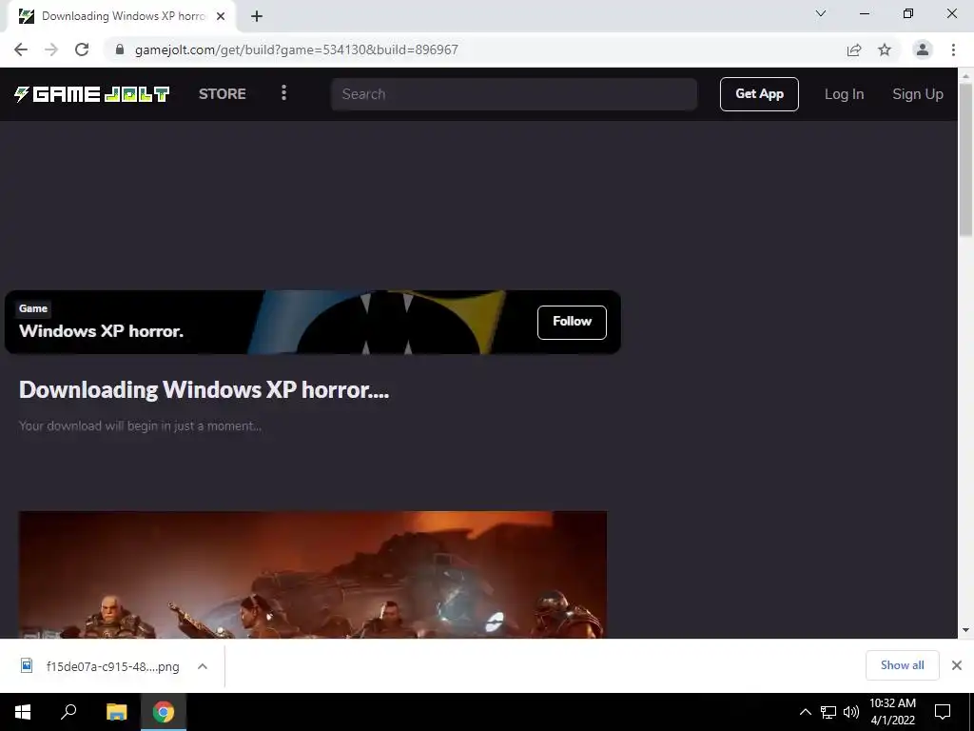Open network settings tray icon
The image size is (974, 731).
click(x=828, y=712)
